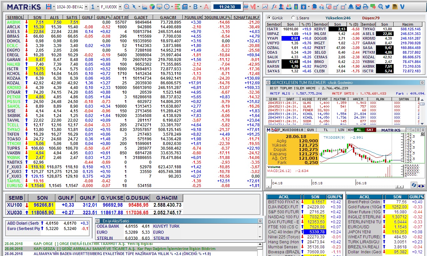The image size is (427, 256).
Task: Click the refresh icon in chart panel
Action: point(414,185)
